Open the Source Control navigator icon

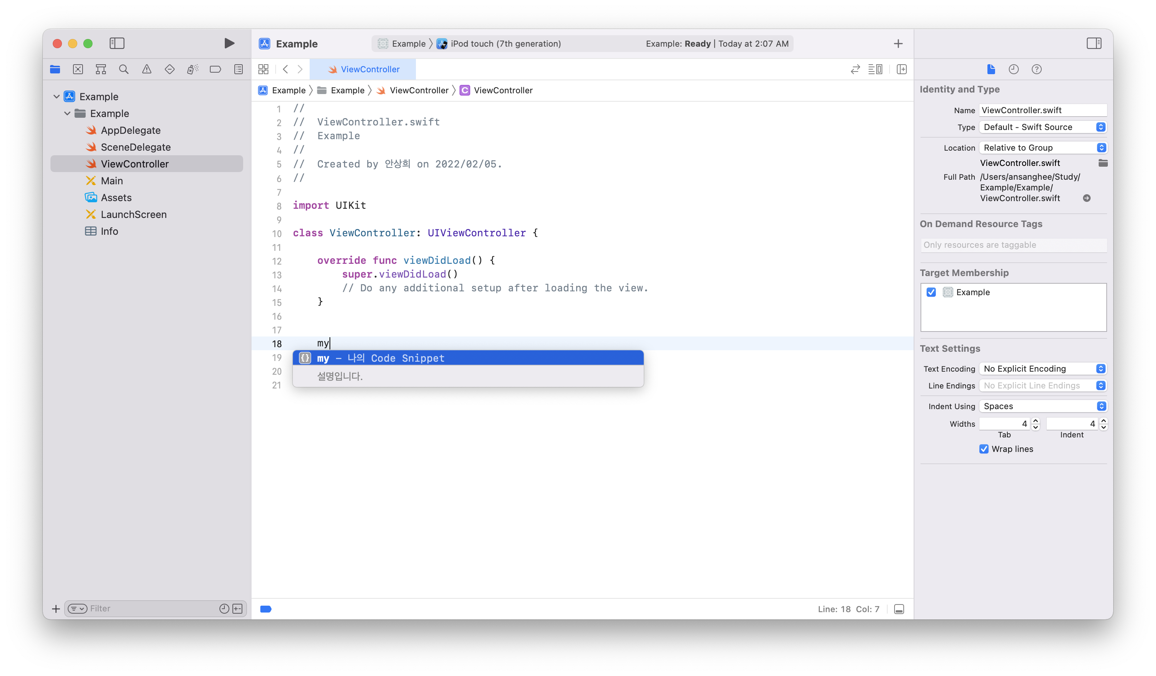[78, 69]
